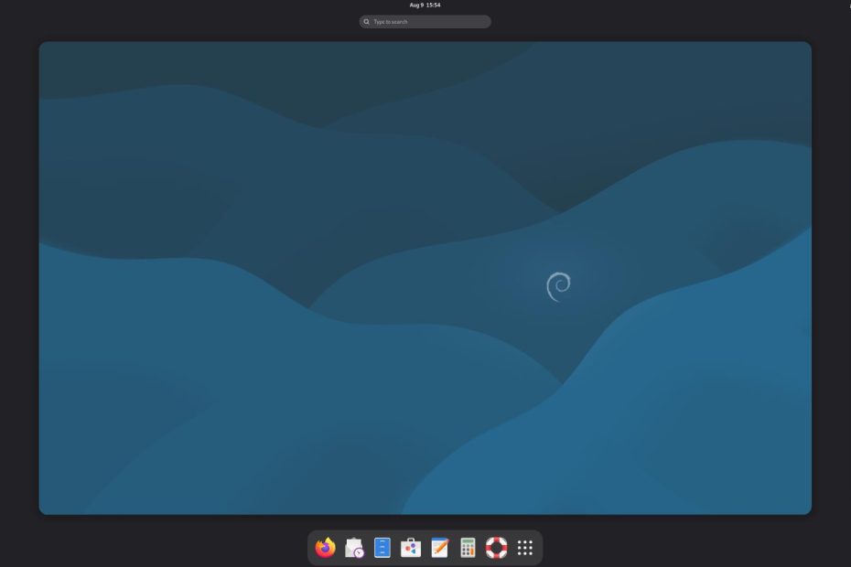Select the desktop workspace thumbnail
This screenshot has width=851, height=567.
(x=425, y=278)
